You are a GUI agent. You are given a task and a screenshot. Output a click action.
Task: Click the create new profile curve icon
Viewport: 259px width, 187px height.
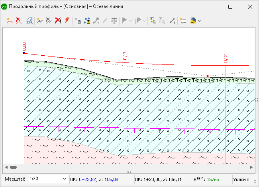[x=9, y=20]
